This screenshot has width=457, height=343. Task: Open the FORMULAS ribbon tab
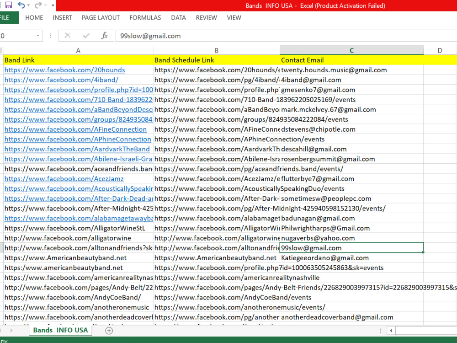click(145, 17)
